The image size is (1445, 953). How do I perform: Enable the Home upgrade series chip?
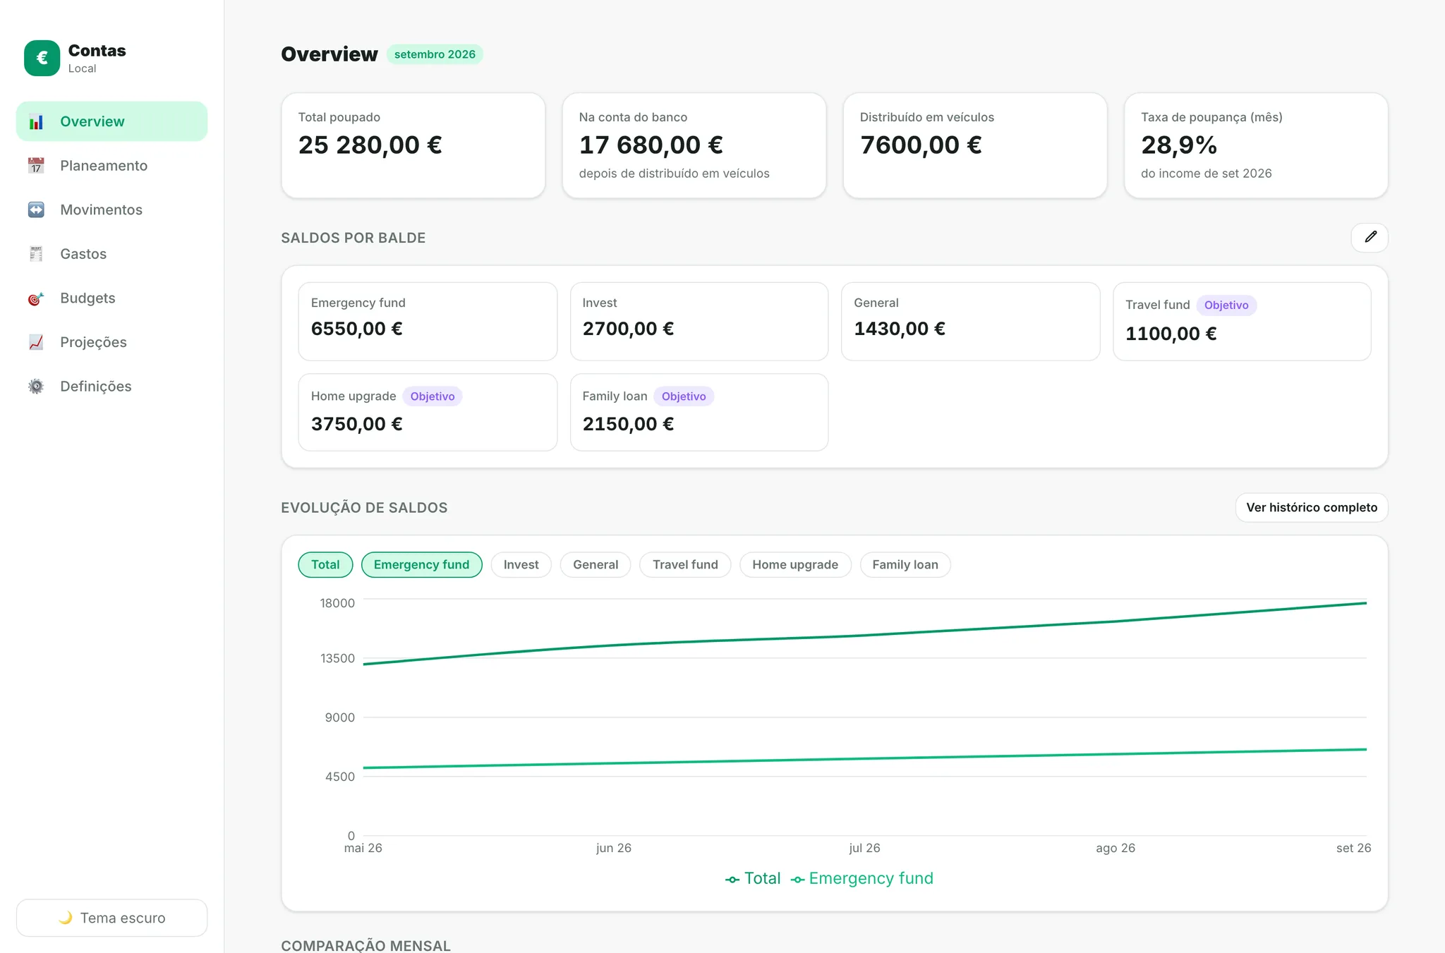click(795, 564)
